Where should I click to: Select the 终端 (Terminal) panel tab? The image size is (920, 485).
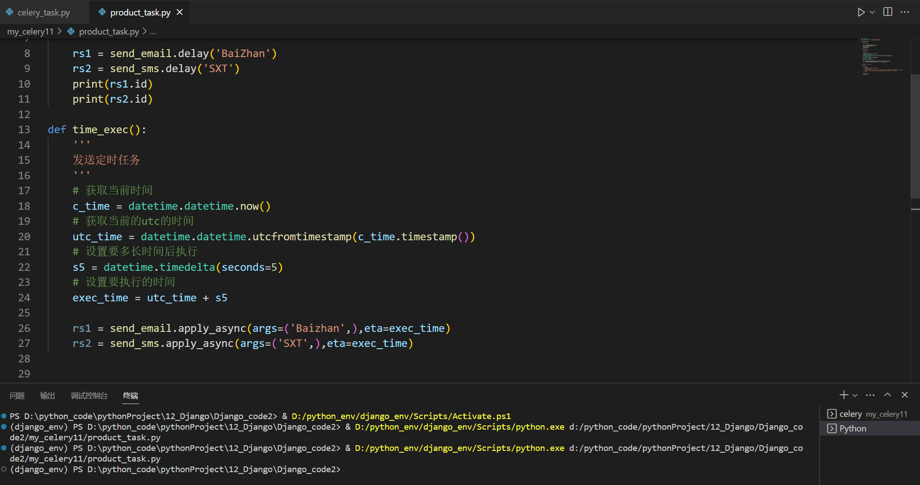[130, 396]
